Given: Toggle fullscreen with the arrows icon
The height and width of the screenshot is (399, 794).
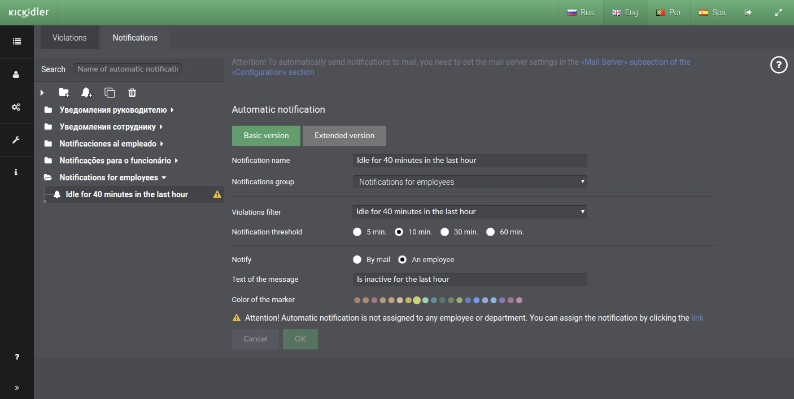Looking at the screenshot, I should tap(779, 12).
